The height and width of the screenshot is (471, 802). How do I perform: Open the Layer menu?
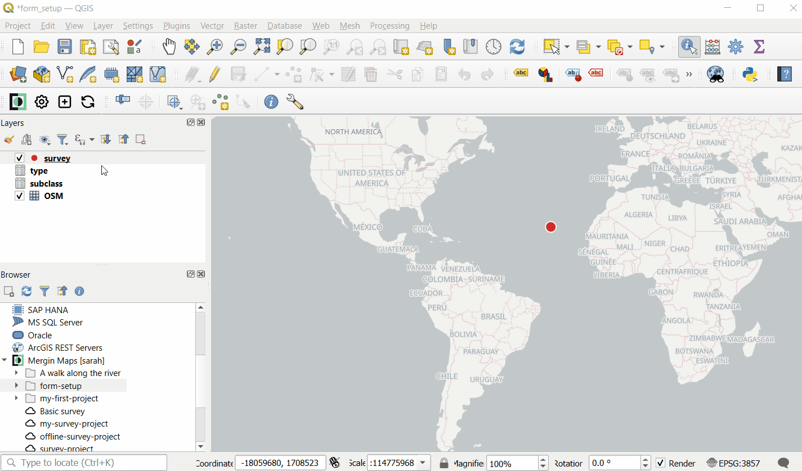(x=103, y=26)
